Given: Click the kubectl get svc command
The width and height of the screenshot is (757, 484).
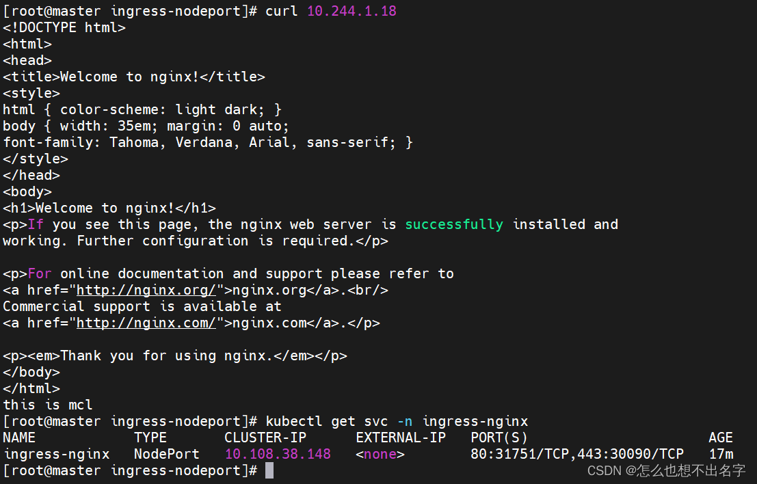Looking at the screenshot, I should point(397,421).
